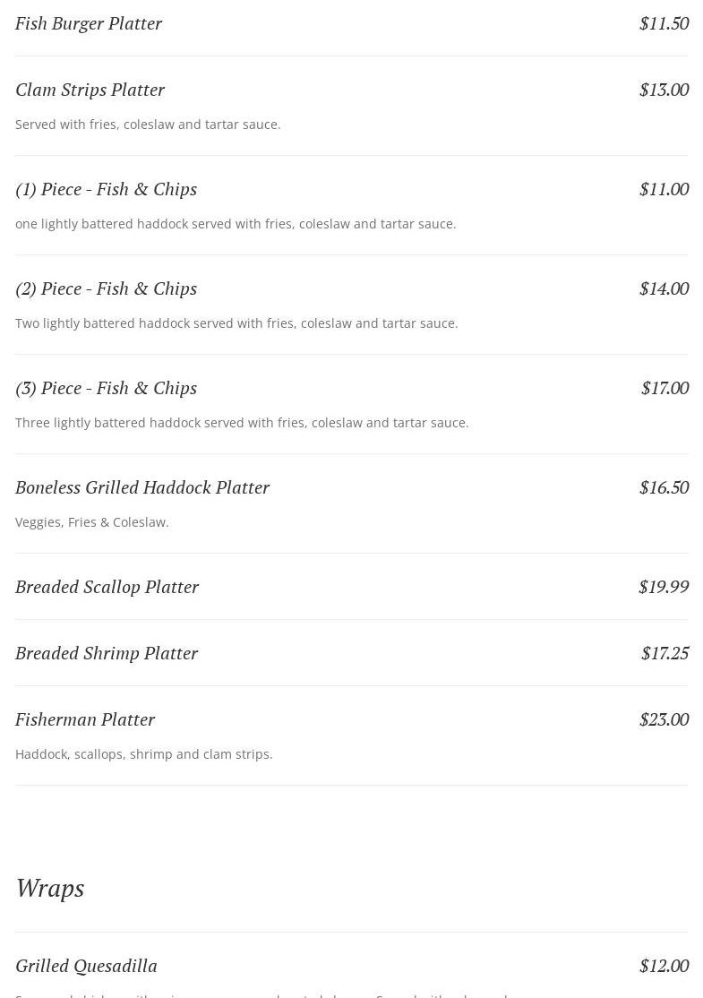Click the "Veggies, Fries & Coleslaw" description
Screen dimensions: 703x998
point(92,522)
